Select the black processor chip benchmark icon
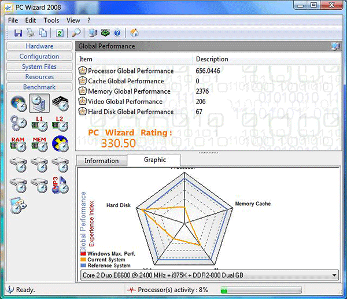347x299 pixels. coord(60,104)
